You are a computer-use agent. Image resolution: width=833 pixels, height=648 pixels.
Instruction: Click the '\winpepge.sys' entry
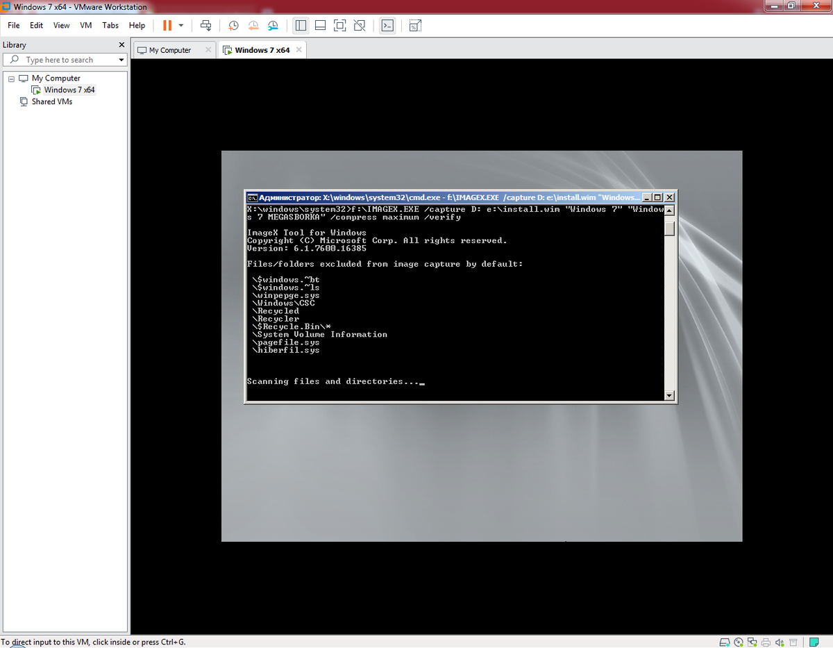tap(286, 295)
